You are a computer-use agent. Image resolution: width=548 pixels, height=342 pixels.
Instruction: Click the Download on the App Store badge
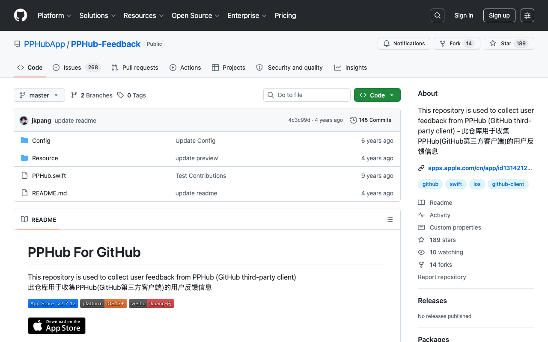[57, 326]
